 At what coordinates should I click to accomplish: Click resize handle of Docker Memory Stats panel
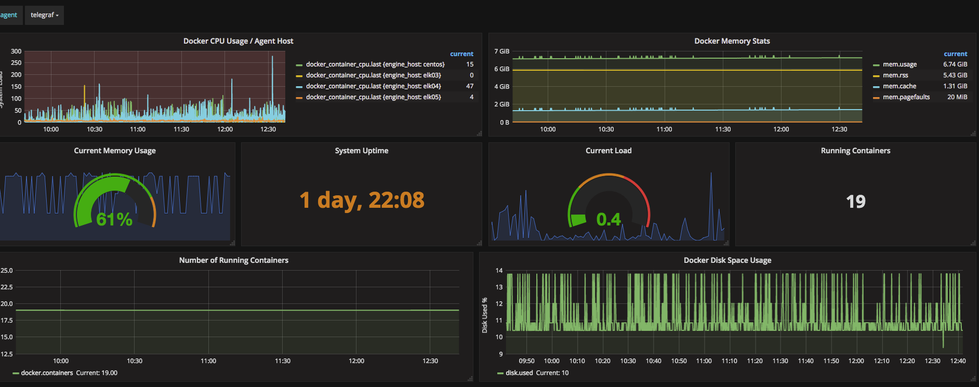pos(973,134)
